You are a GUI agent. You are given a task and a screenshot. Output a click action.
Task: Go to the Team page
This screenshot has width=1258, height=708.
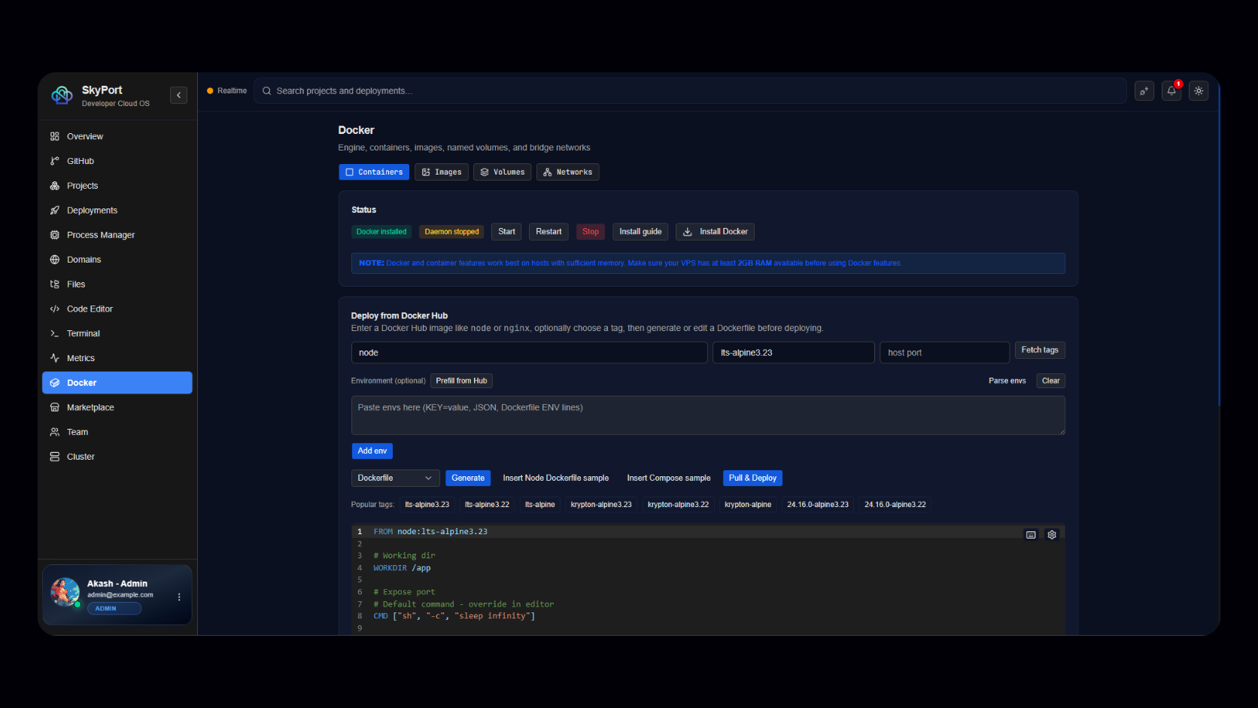pyautogui.click(x=117, y=432)
